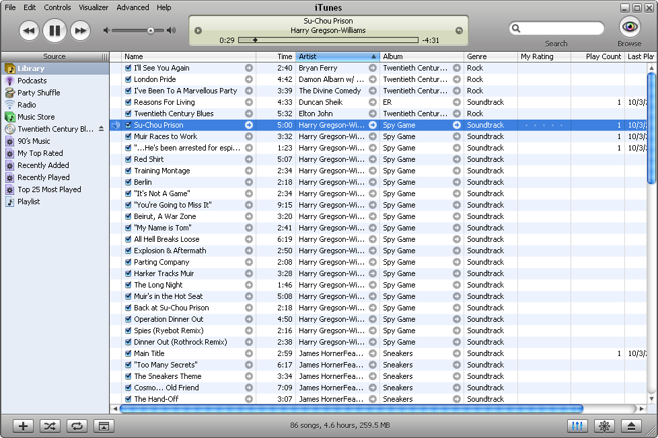658x438 pixels.
Task: Open the Advanced menu
Action: pos(133,7)
